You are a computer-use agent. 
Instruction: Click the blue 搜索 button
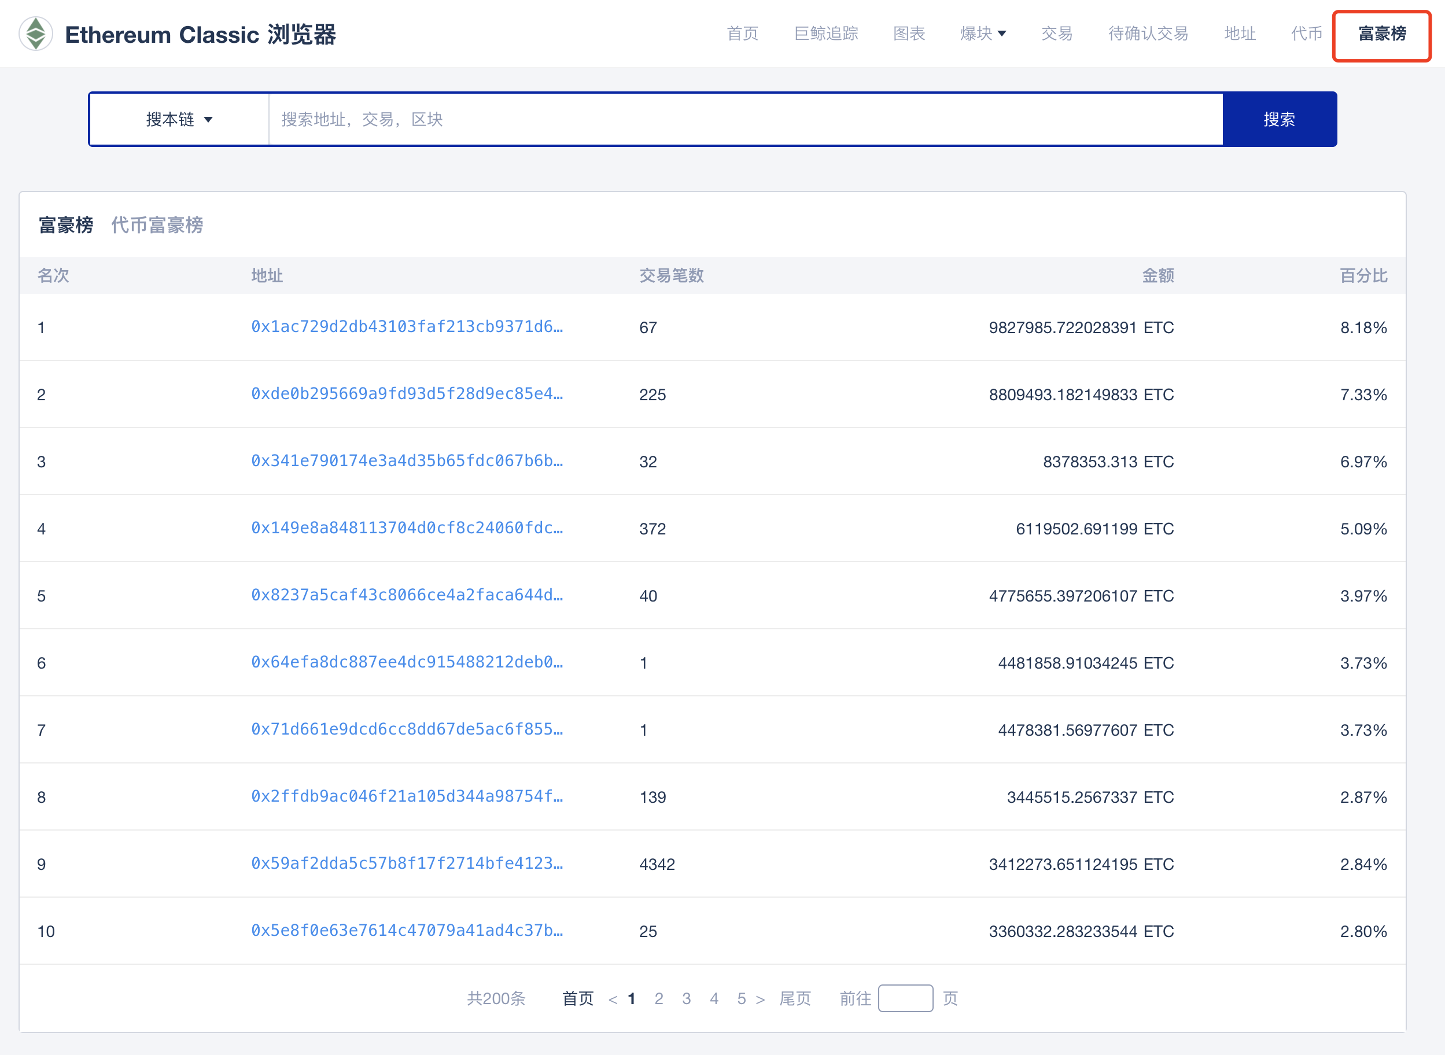pos(1279,119)
